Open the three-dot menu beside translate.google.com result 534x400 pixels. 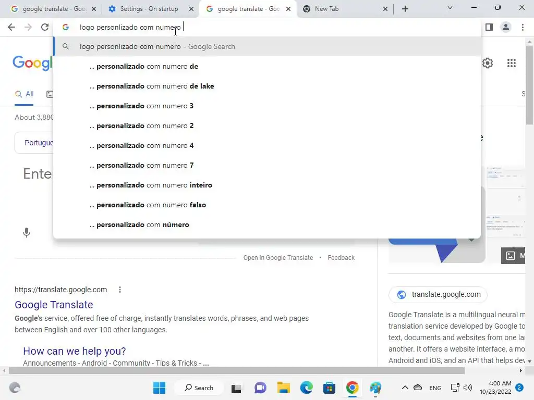119,290
